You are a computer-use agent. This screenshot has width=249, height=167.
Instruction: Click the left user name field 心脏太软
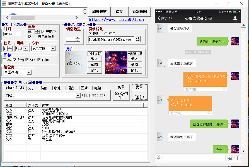95,54
